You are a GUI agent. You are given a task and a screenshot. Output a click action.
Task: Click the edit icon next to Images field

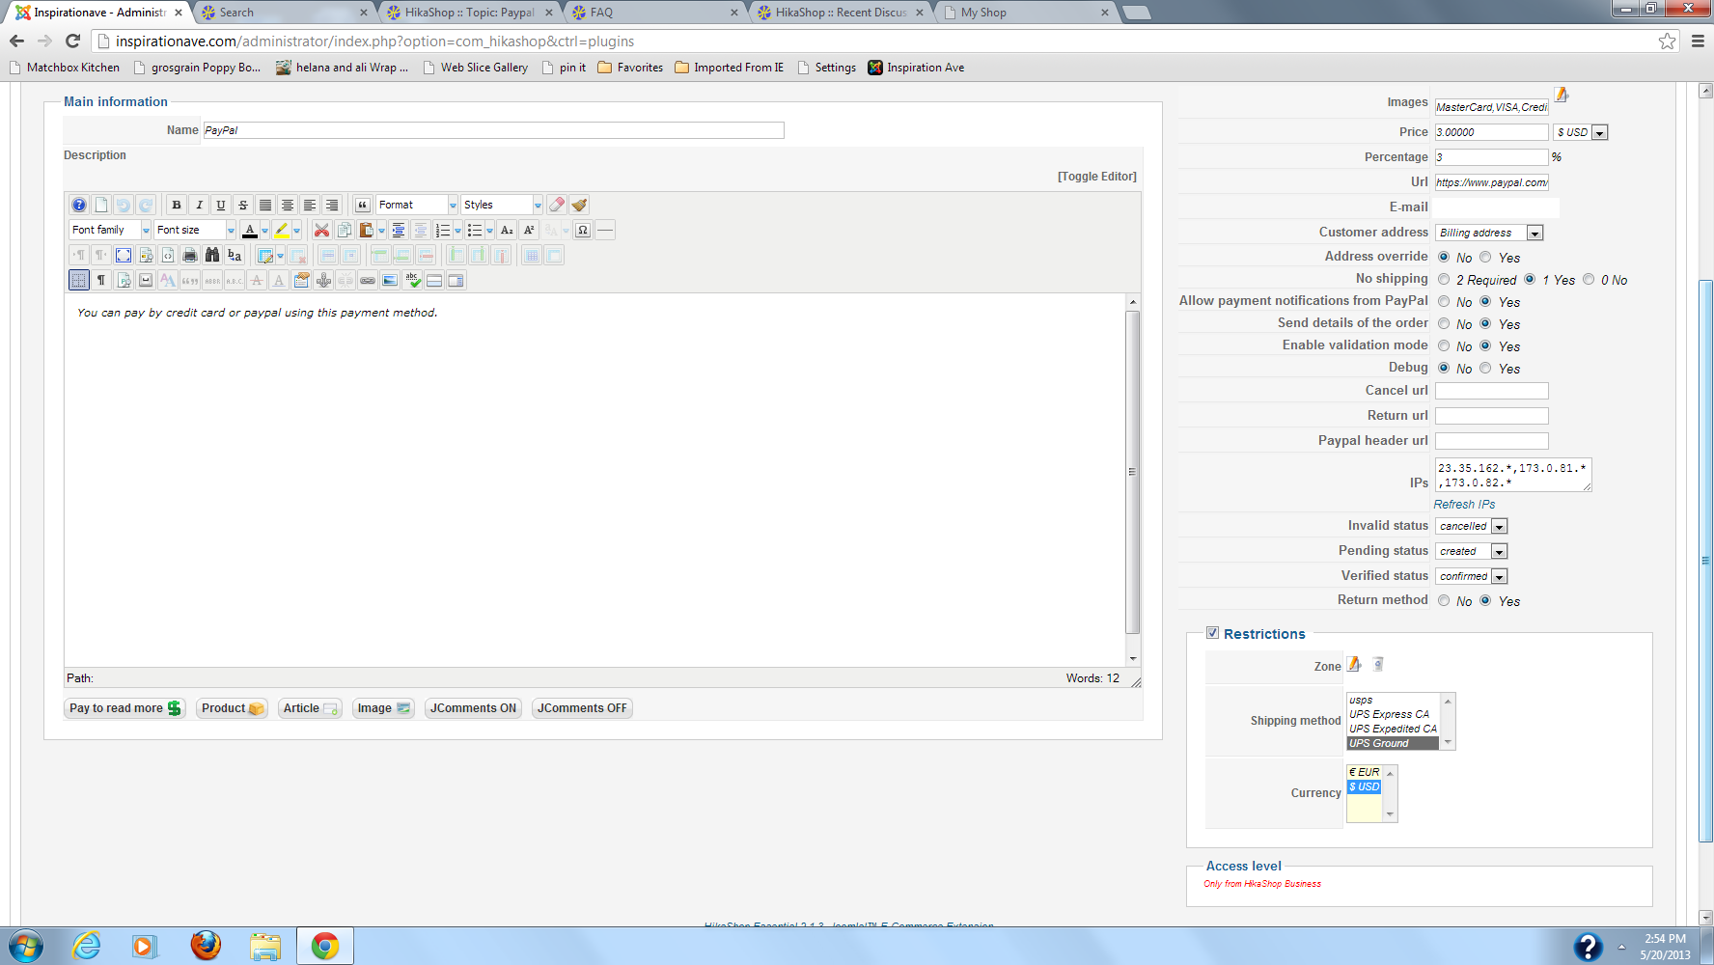pos(1562,95)
